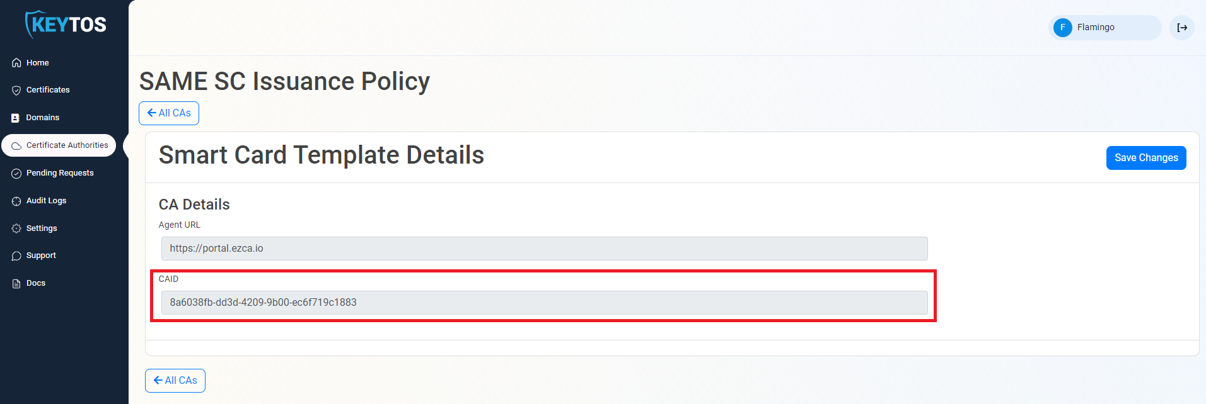
Task: Click the Domains sidebar icon
Action: [x=16, y=118]
